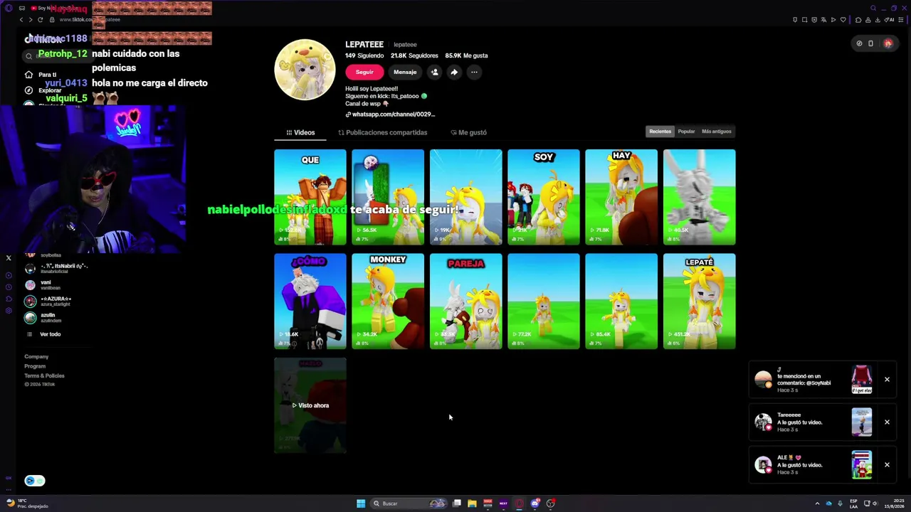Expand the Company footer section
911x512 pixels.
(36, 357)
